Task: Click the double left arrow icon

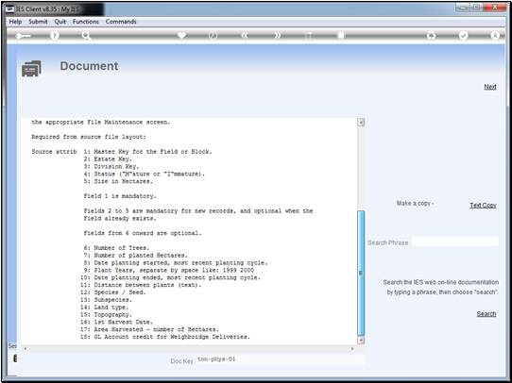Action: (245, 36)
